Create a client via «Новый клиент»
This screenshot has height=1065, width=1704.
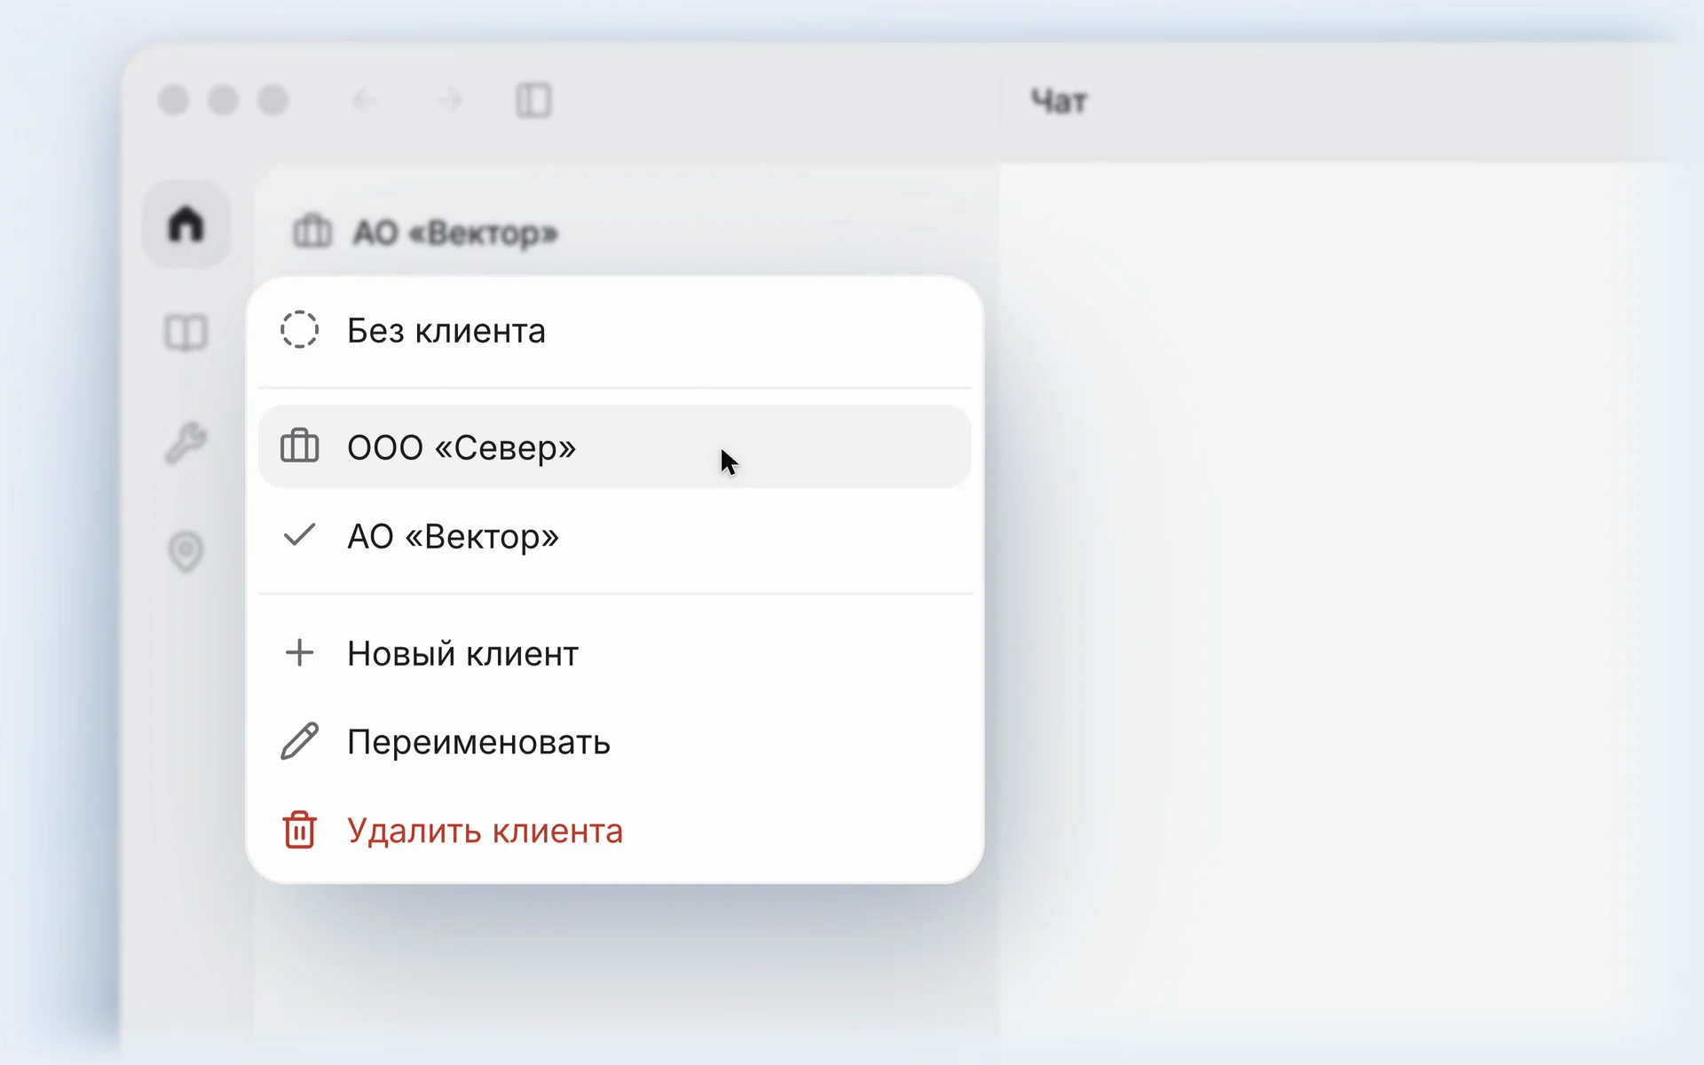[615, 653]
